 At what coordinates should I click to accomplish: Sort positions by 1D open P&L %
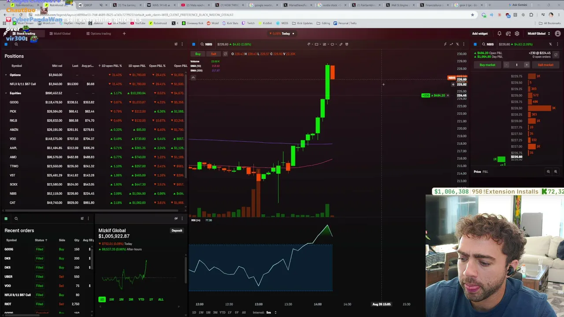(110, 66)
